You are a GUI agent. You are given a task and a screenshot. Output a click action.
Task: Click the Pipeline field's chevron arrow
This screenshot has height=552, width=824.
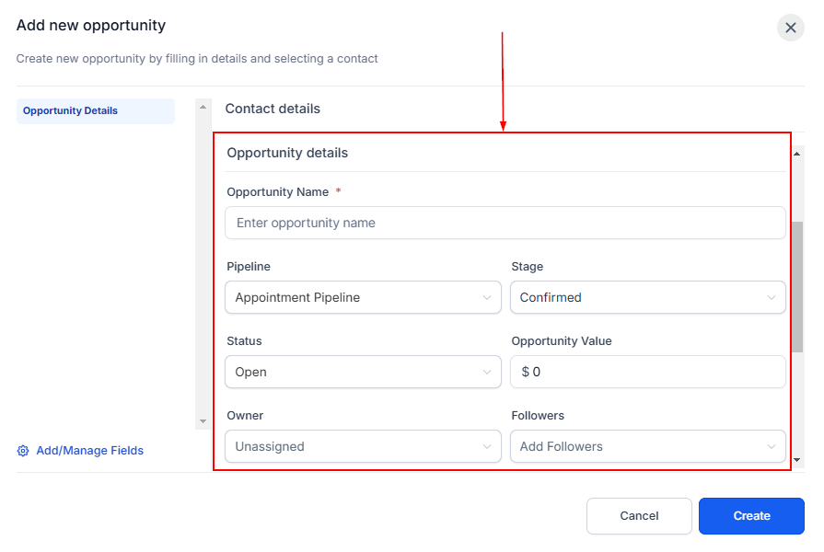pyautogui.click(x=486, y=297)
